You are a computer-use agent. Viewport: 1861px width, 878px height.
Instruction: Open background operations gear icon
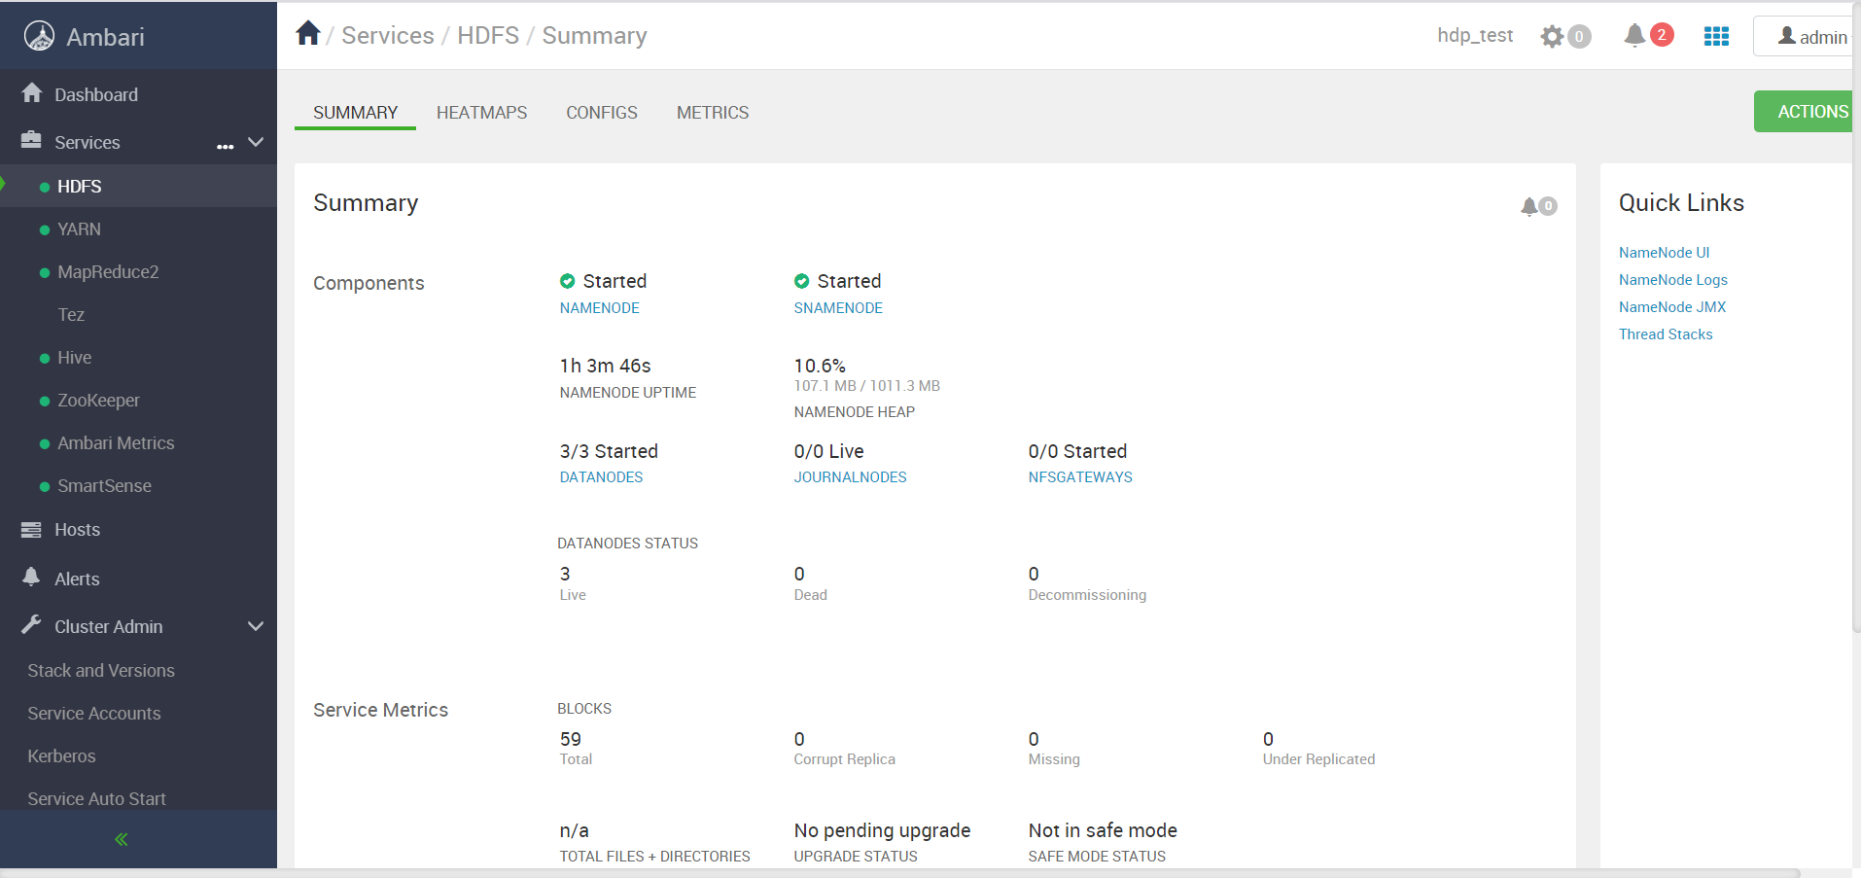(x=1552, y=36)
